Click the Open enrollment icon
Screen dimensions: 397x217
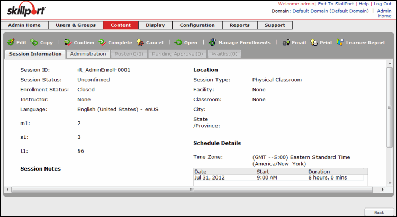[x=178, y=42]
